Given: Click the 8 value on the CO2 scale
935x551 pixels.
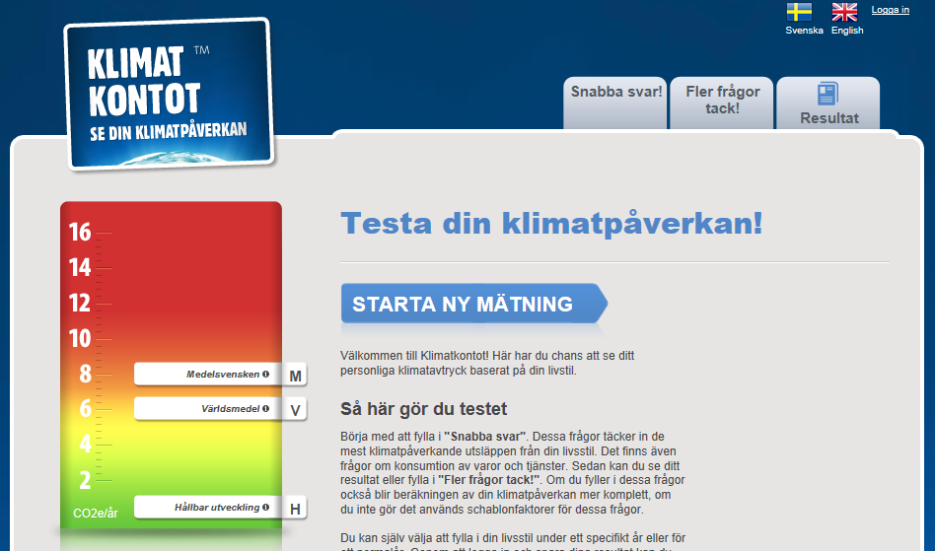Looking at the screenshot, I should click(85, 375).
